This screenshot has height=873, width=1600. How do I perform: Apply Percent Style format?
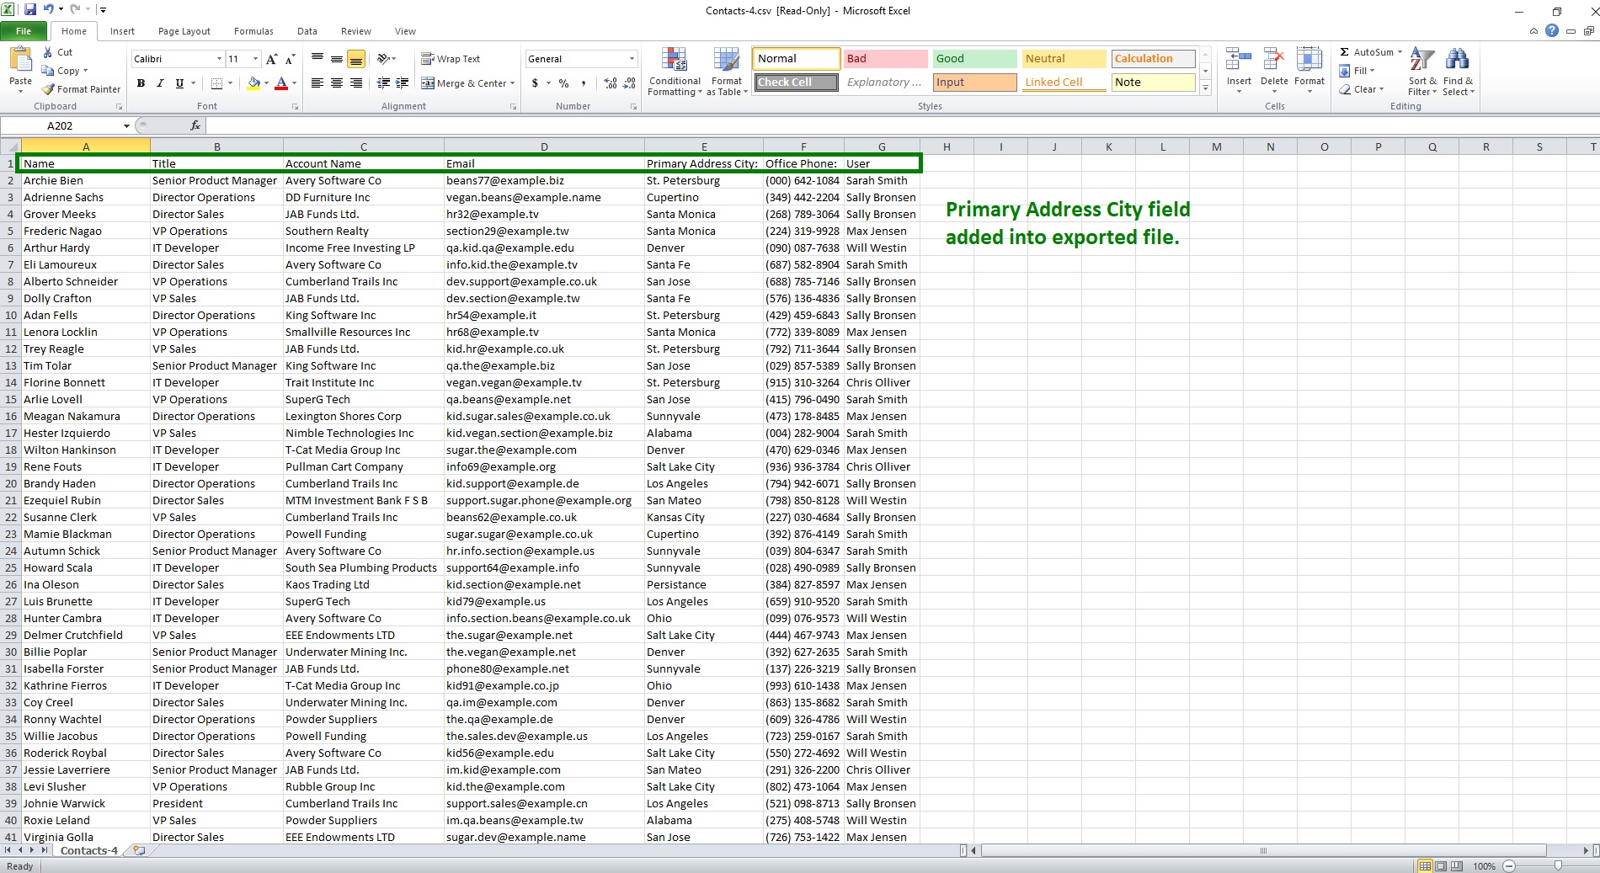click(x=563, y=83)
